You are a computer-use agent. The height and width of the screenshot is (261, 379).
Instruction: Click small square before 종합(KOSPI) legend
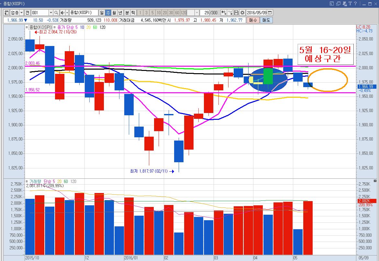(x=27, y=27)
